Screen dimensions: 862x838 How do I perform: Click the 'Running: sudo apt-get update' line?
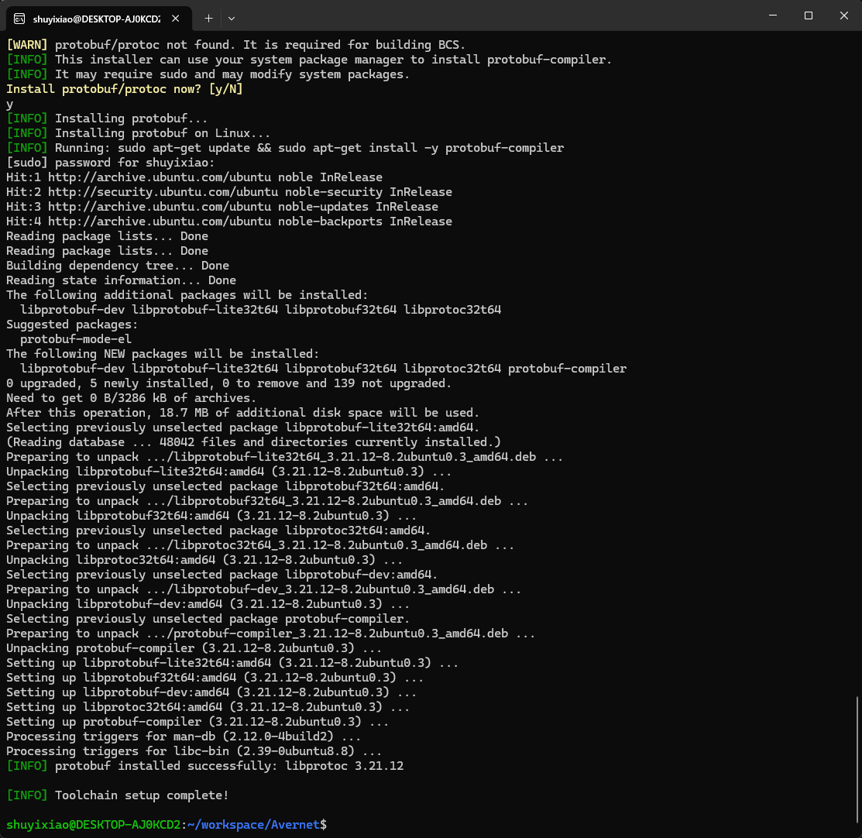pos(285,148)
